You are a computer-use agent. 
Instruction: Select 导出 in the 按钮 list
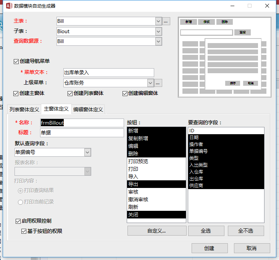[156, 184]
